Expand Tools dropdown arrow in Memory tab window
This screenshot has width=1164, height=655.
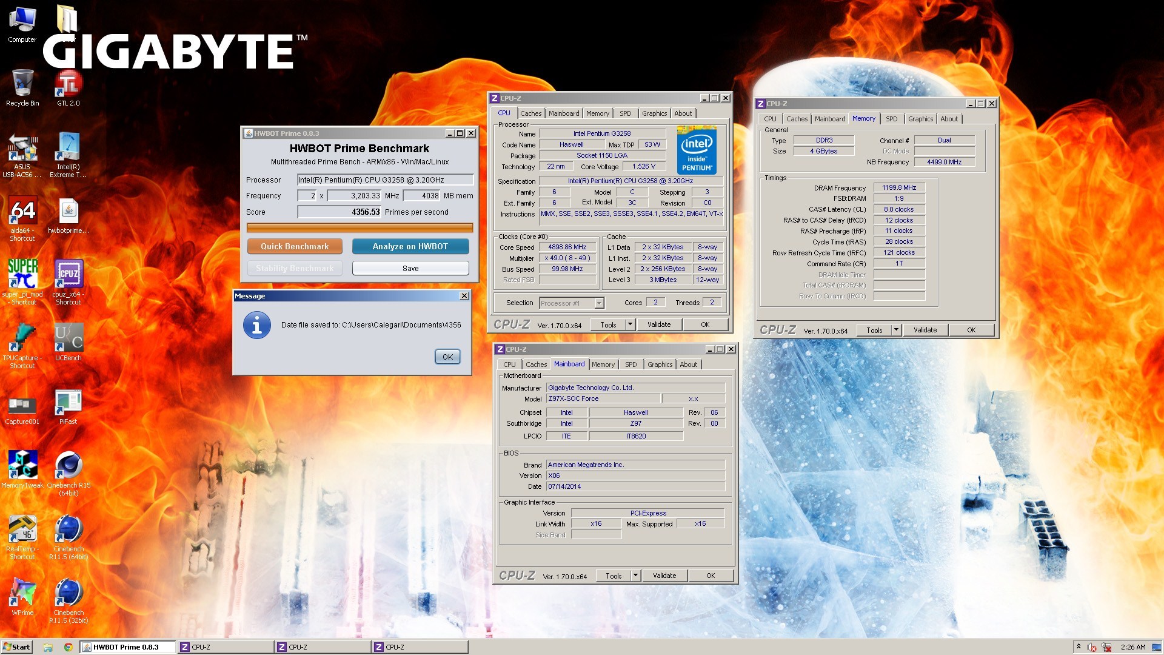(x=896, y=330)
